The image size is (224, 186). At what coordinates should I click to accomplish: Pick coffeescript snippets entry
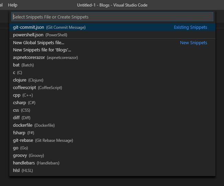(x=112, y=88)
